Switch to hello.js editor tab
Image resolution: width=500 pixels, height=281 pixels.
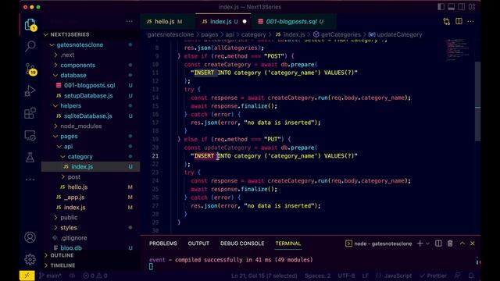coord(167,22)
